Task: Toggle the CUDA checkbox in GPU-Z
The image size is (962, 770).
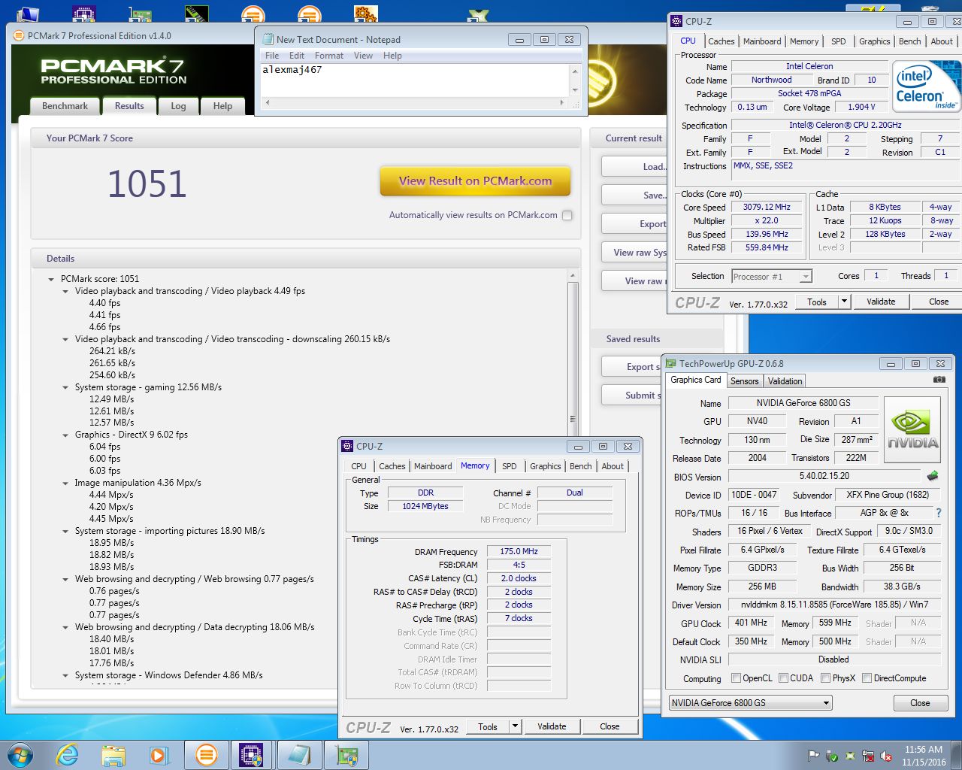Action: (x=784, y=678)
